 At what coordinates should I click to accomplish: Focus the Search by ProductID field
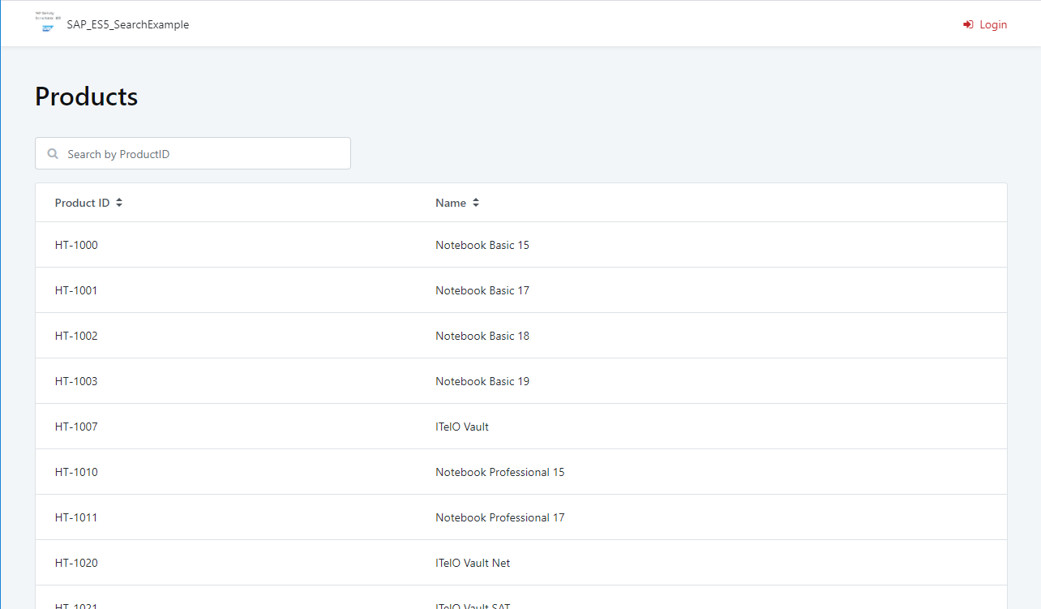click(203, 154)
